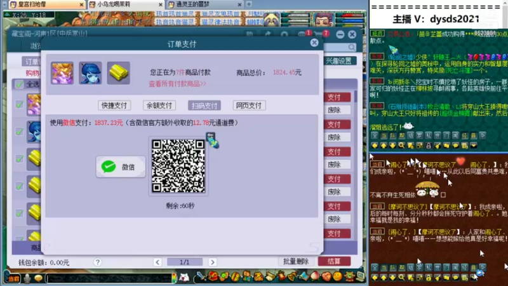Open the gold bar thumbnail in dialog
The height and width of the screenshot is (286, 508).
click(118, 73)
